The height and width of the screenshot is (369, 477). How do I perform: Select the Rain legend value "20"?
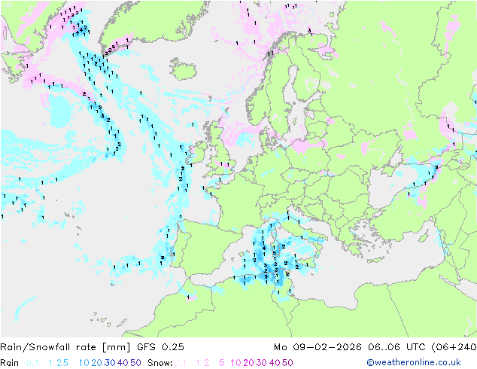97,363
